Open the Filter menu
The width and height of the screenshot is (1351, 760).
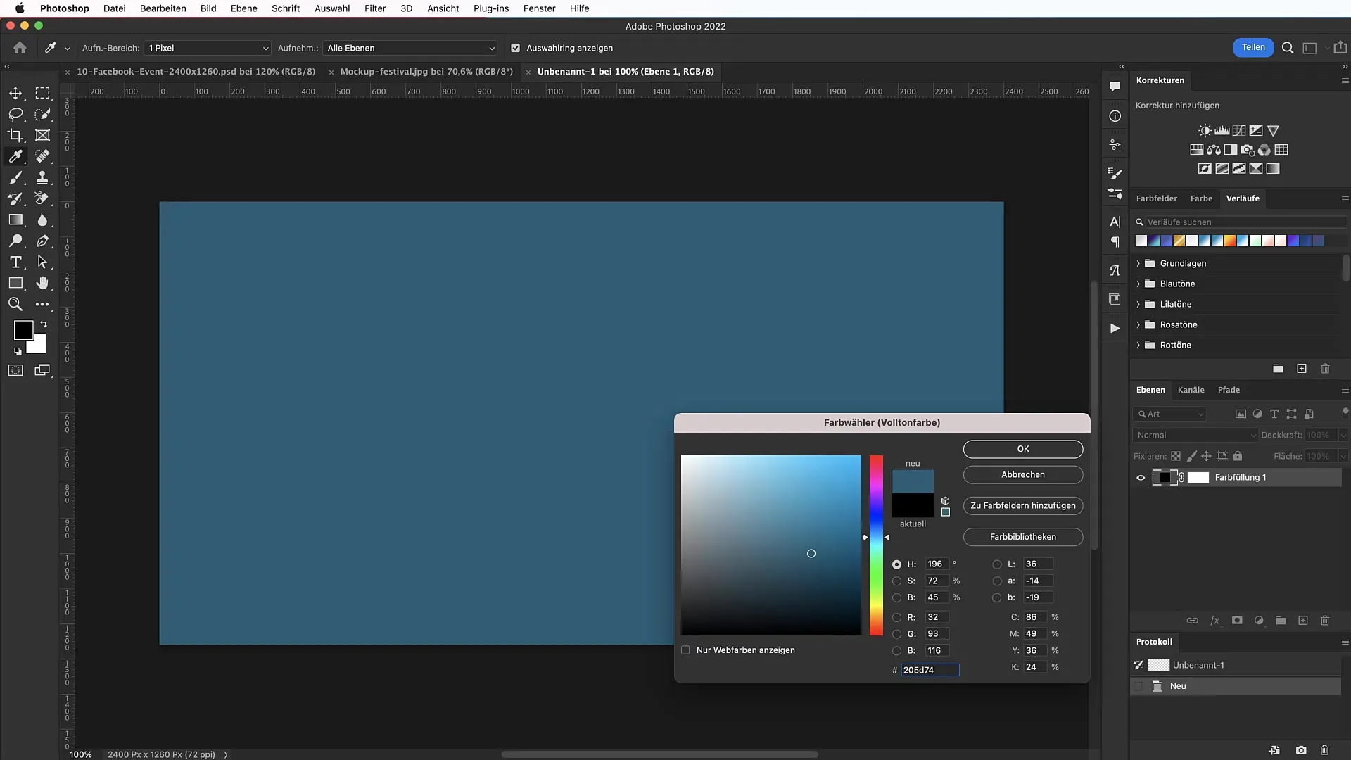pyautogui.click(x=374, y=8)
